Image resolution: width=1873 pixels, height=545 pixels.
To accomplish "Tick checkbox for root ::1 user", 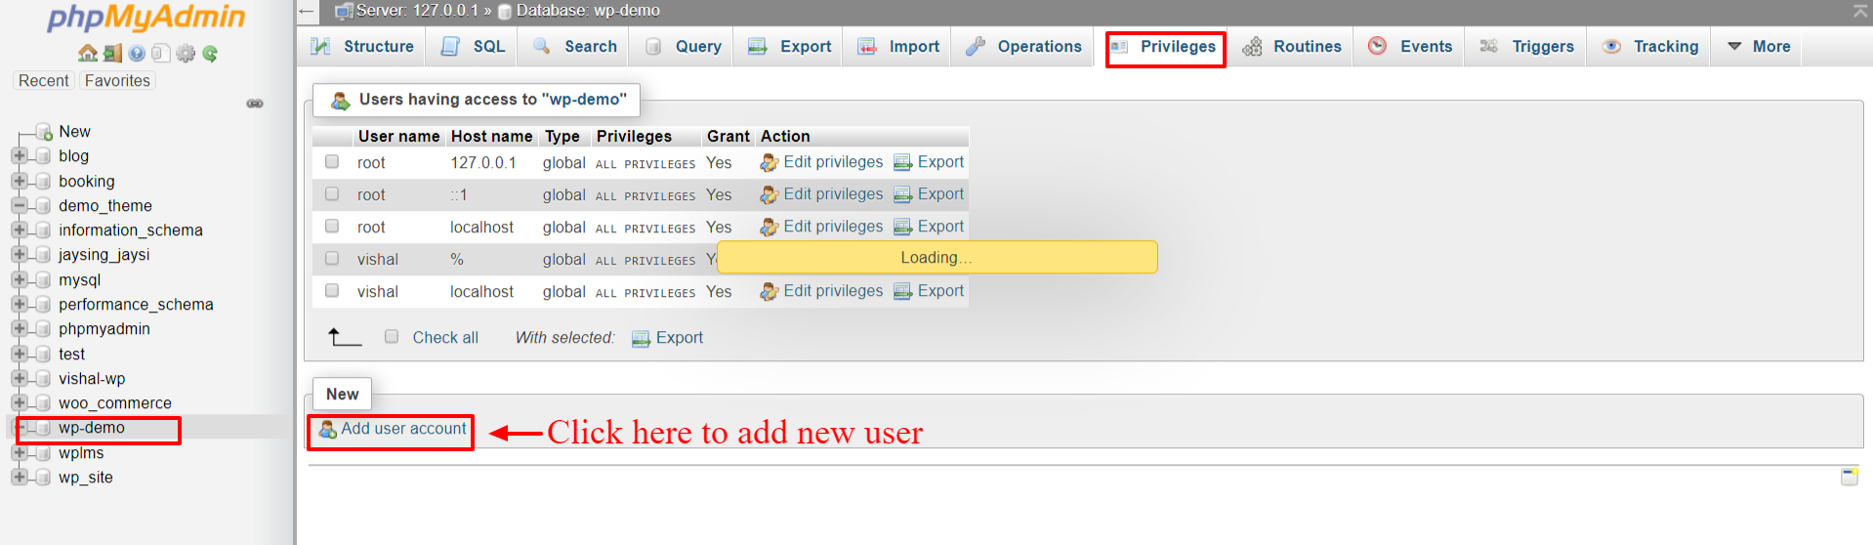I will point(332,194).
